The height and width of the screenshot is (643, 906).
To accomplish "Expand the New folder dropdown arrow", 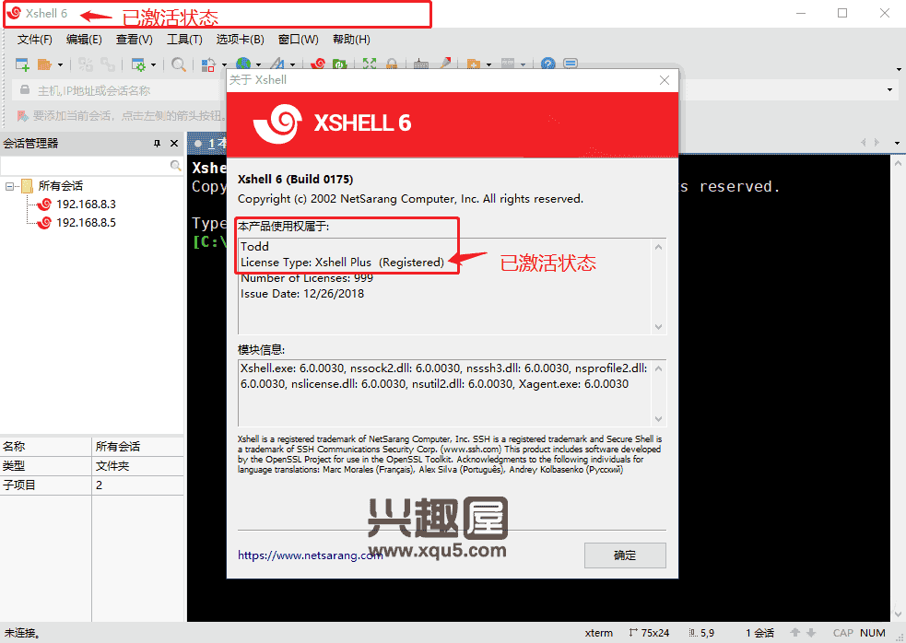I will tap(488, 64).
